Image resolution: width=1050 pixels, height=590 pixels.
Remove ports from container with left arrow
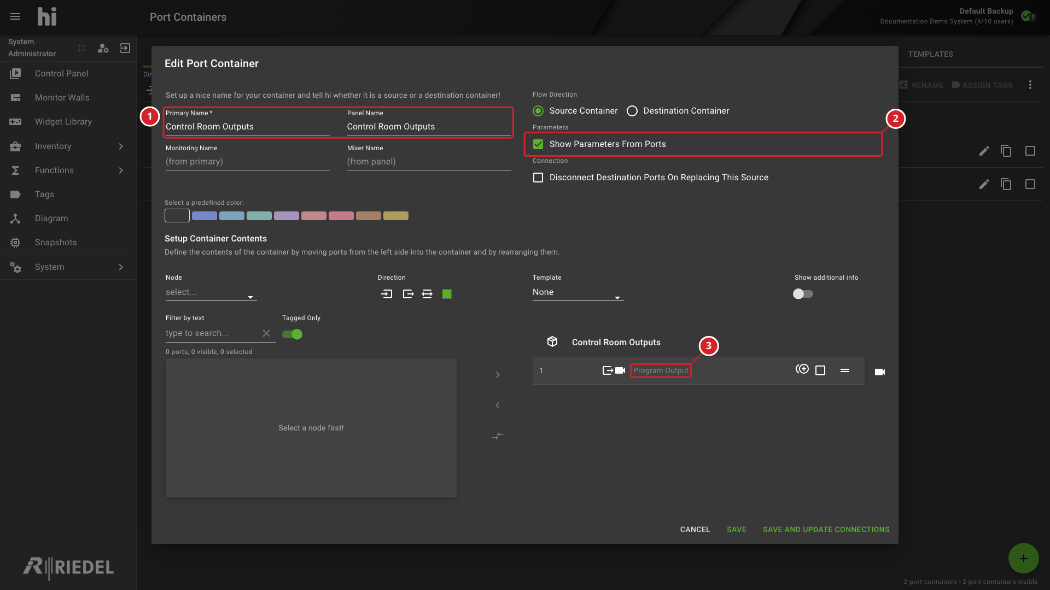498,405
